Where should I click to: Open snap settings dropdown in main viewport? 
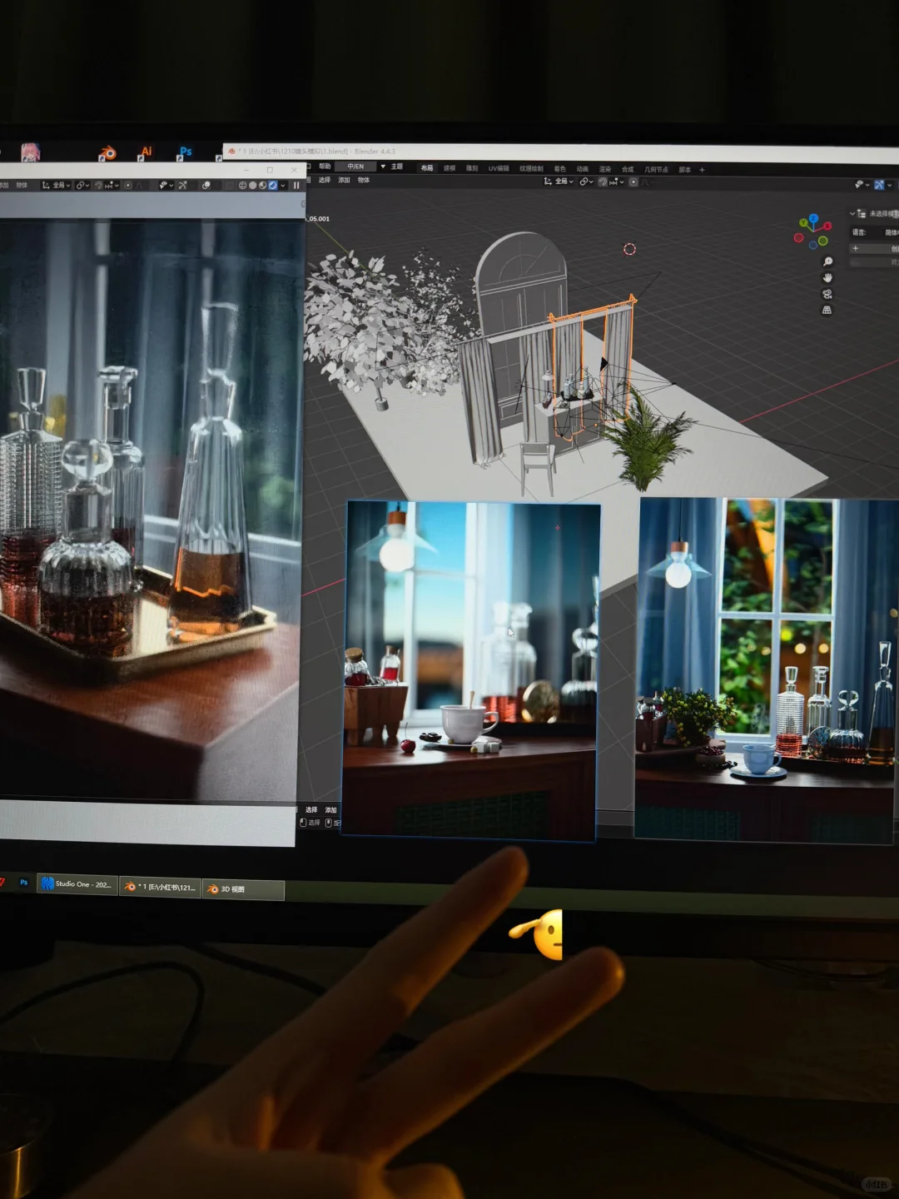[x=618, y=181]
